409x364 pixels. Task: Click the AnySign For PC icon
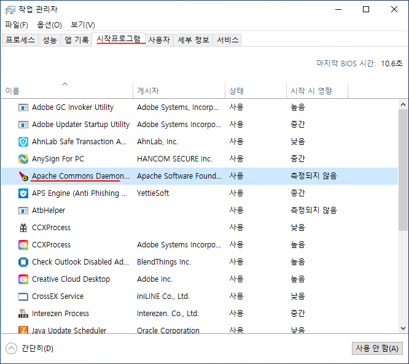(23, 159)
